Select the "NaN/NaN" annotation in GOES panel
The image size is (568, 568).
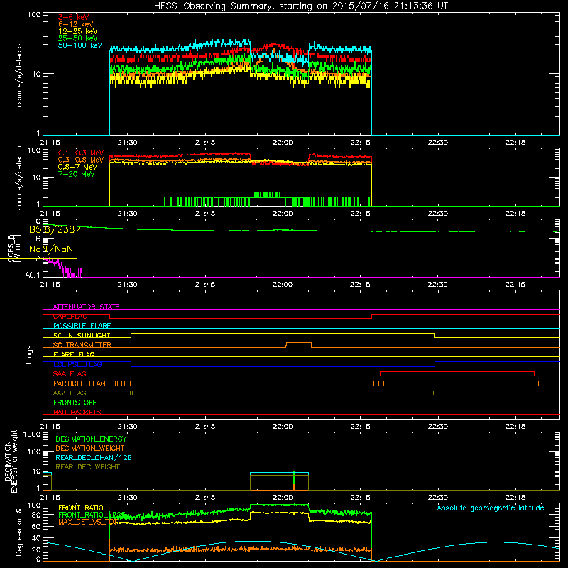coord(51,249)
